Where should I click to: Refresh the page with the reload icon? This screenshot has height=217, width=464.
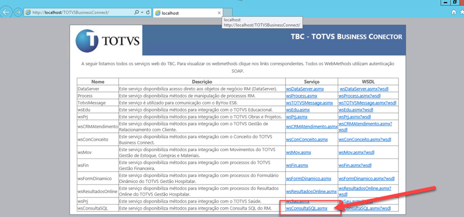pos(148,13)
